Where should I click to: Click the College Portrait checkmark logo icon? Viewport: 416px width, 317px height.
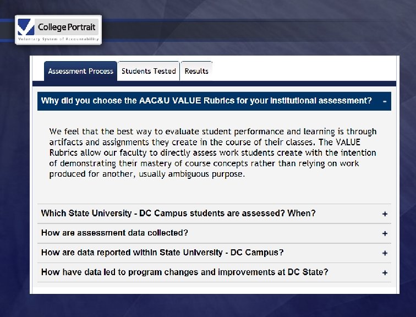26,27
